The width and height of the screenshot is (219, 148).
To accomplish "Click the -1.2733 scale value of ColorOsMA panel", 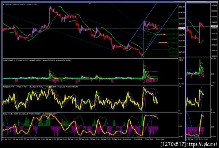I will coord(181,84).
